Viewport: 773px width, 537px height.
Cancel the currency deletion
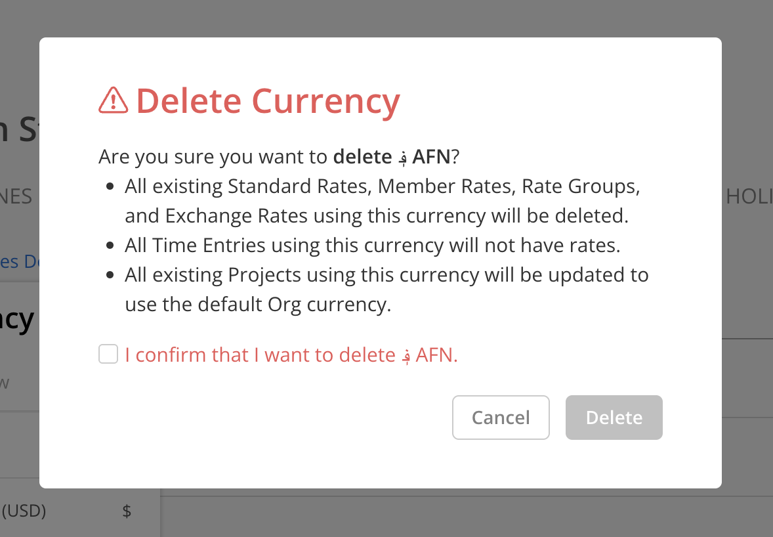coord(501,417)
